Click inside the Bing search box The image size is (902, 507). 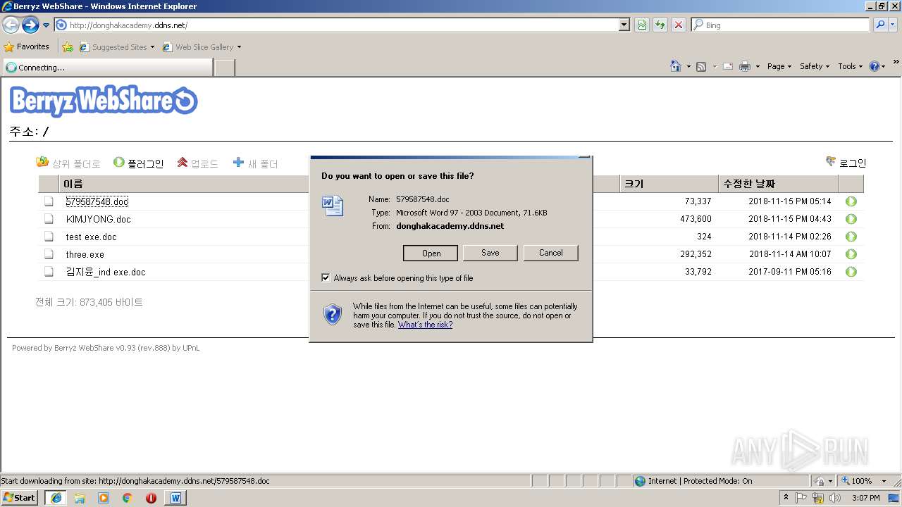(x=780, y=25)
